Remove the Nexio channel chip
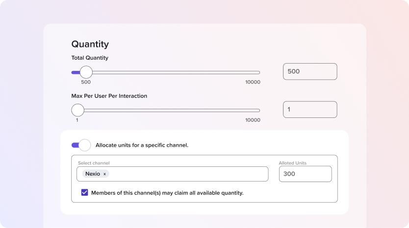 coord(104,174)
